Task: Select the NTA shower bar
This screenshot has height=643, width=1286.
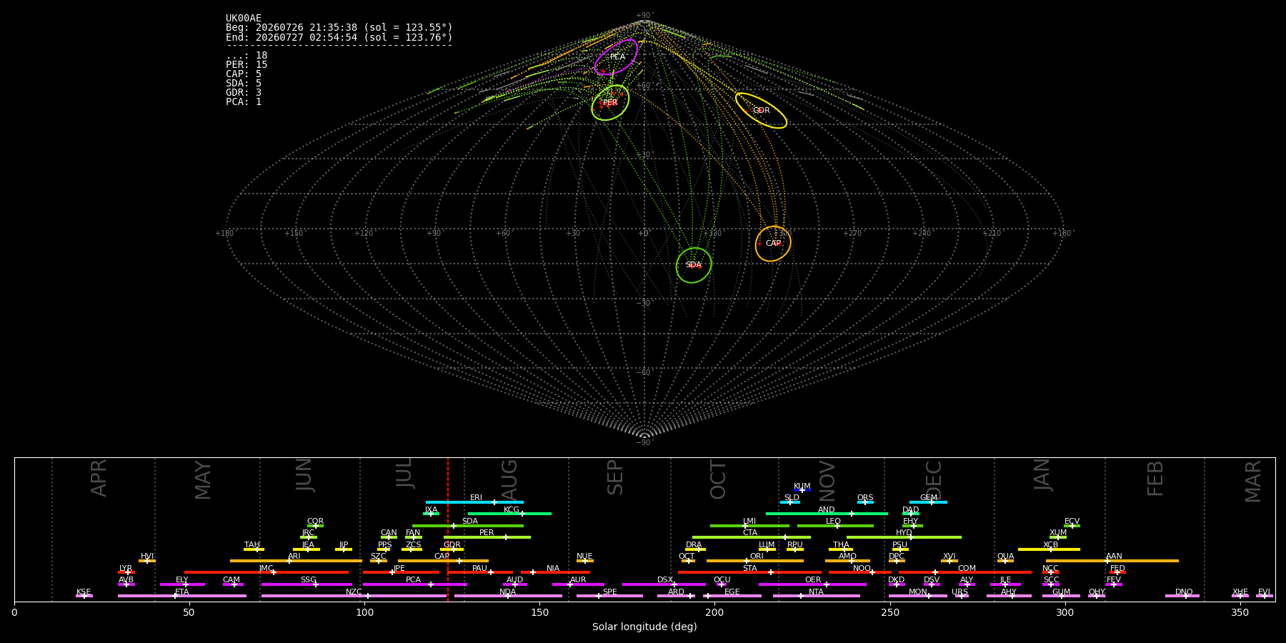Action: [x=816, y=596]
